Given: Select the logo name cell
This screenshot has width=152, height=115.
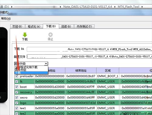Looking at the screenshot, I should click(27, 103).
